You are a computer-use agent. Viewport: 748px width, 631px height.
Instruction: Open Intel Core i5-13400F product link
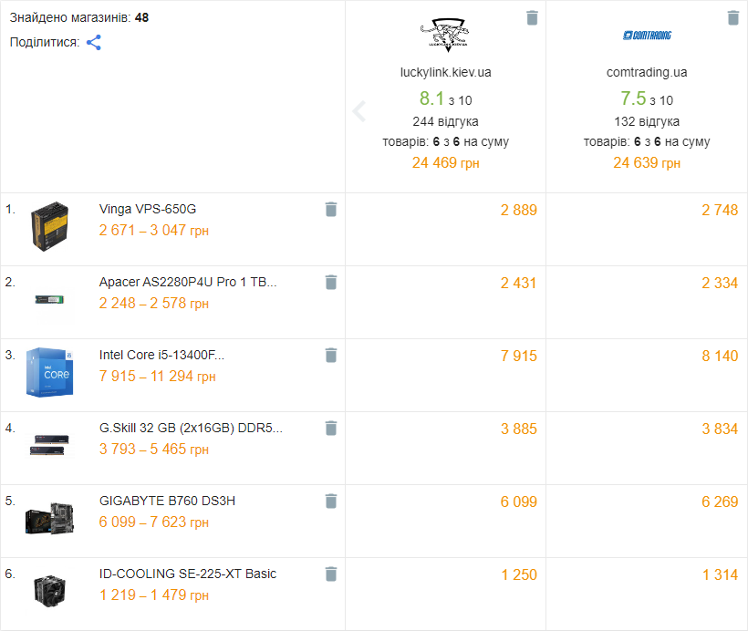click(161, 356)
